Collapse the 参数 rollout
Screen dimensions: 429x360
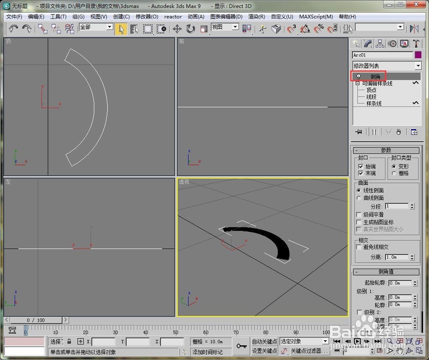pyautogui.click(x=386, y=150)
